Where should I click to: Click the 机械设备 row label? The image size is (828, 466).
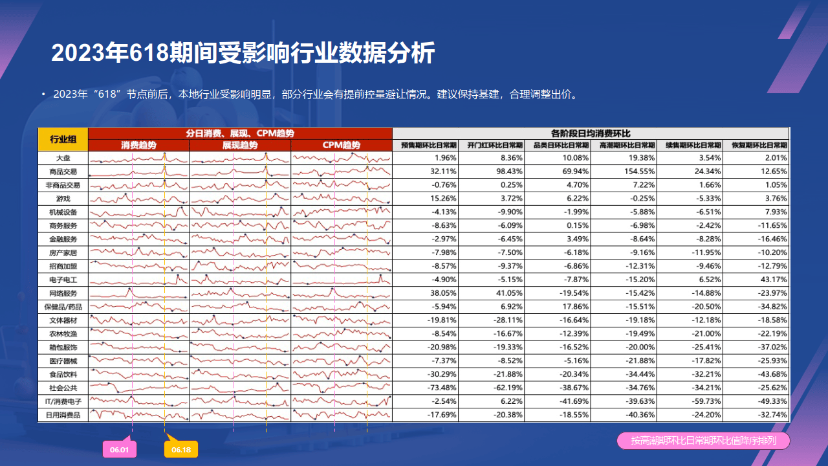click(63, 212)
